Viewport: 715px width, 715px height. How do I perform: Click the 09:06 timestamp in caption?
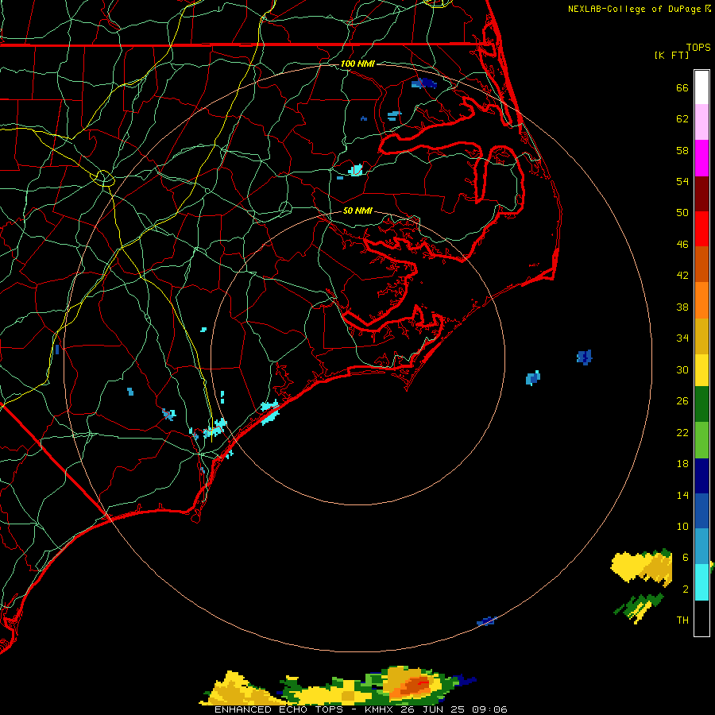pyautogui.click(x=490, y=709)
